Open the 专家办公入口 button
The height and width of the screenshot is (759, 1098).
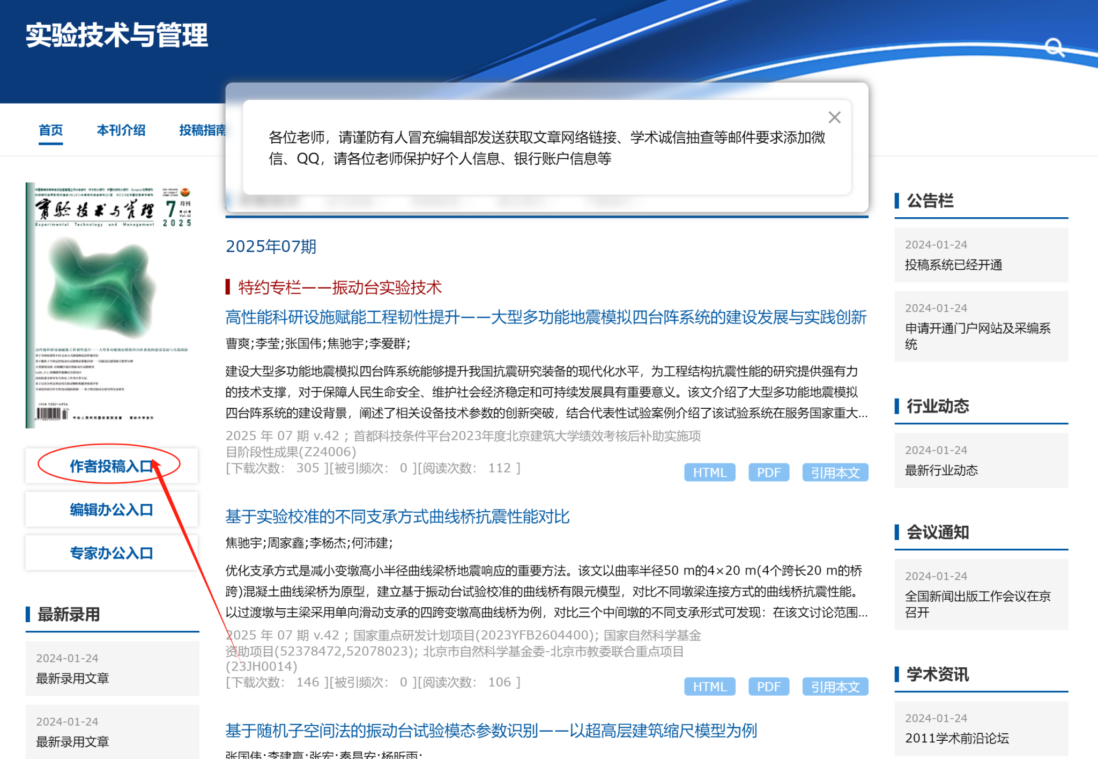click(x=112, y=552)
